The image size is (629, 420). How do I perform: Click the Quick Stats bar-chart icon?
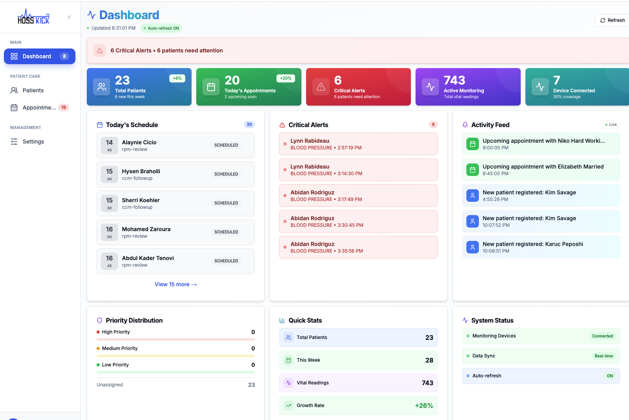pyautogui.click(x=282, y=320)
